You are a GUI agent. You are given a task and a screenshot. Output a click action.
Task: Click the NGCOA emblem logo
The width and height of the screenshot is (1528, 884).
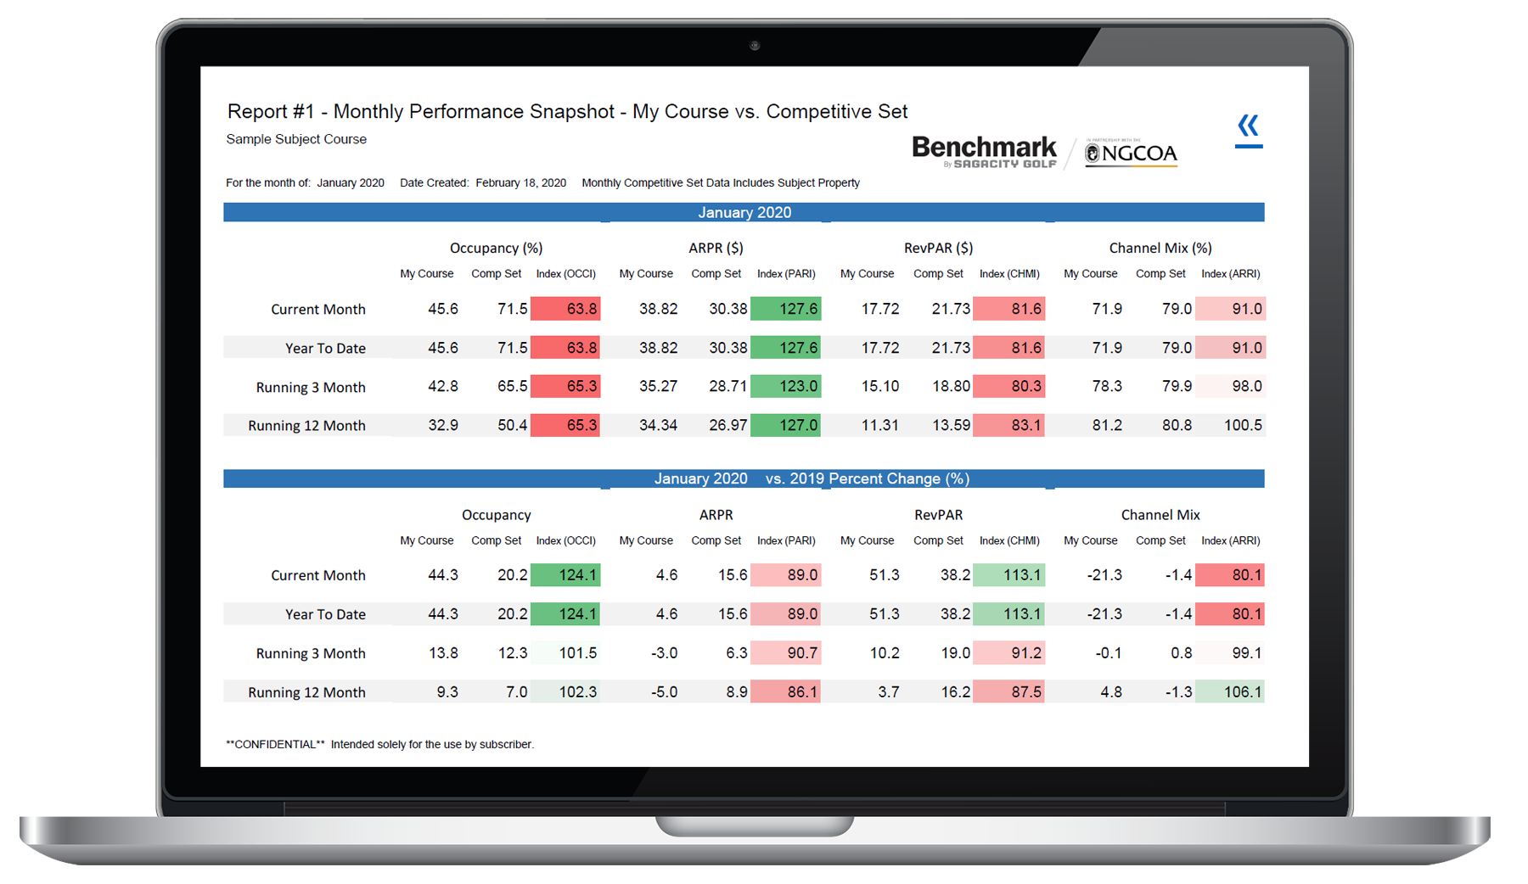coord(1129,153)
